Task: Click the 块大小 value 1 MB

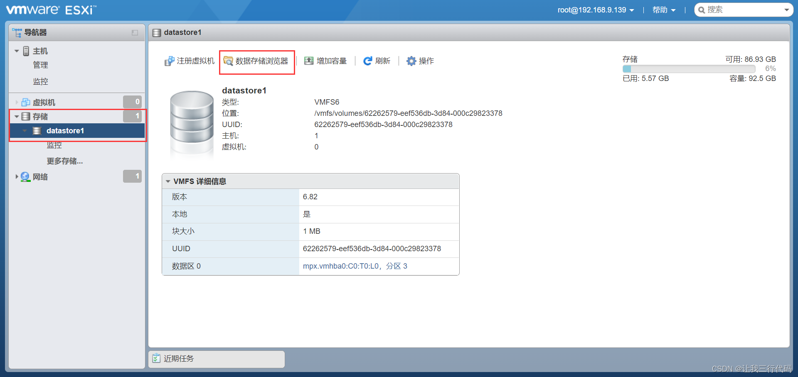Action: click(312, 231)
